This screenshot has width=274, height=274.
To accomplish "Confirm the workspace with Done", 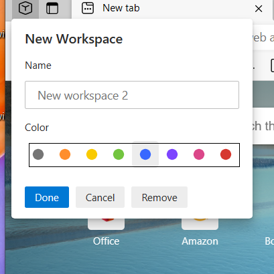I will (47, 197).
